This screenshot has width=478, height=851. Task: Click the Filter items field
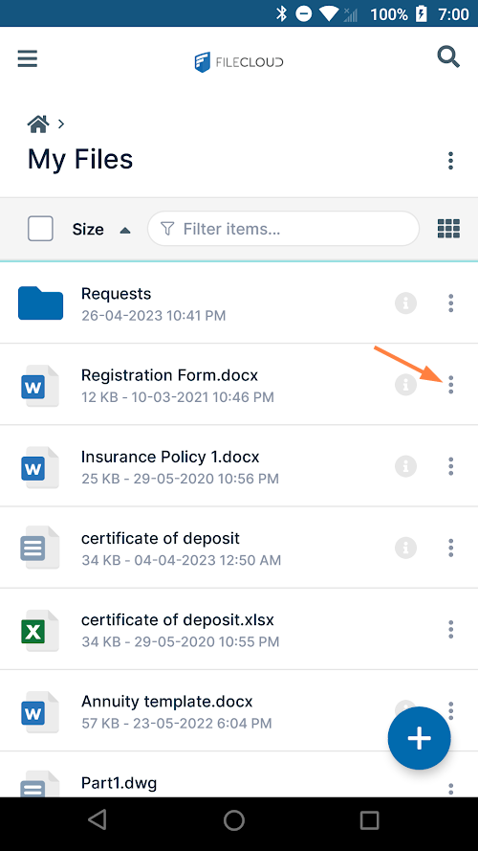coord(283,229)
